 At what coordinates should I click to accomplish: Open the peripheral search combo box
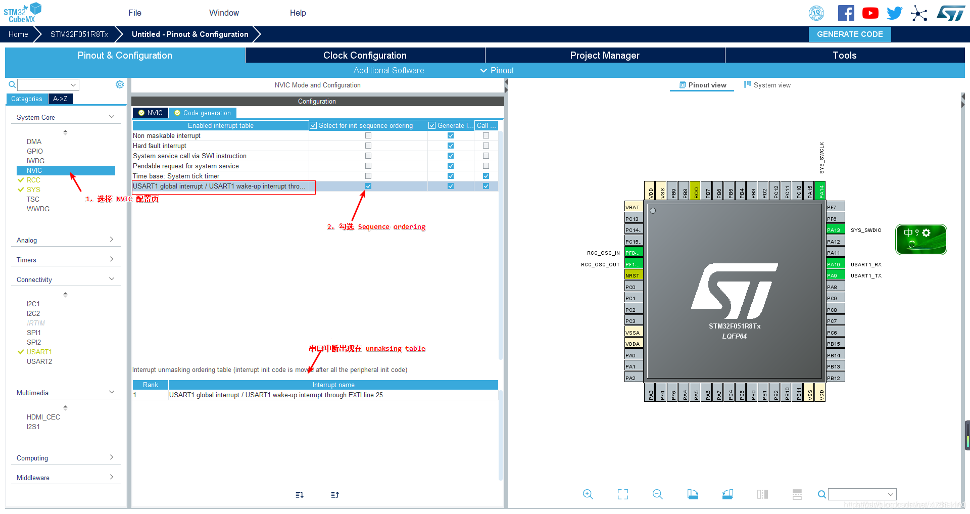pos(48,84)
